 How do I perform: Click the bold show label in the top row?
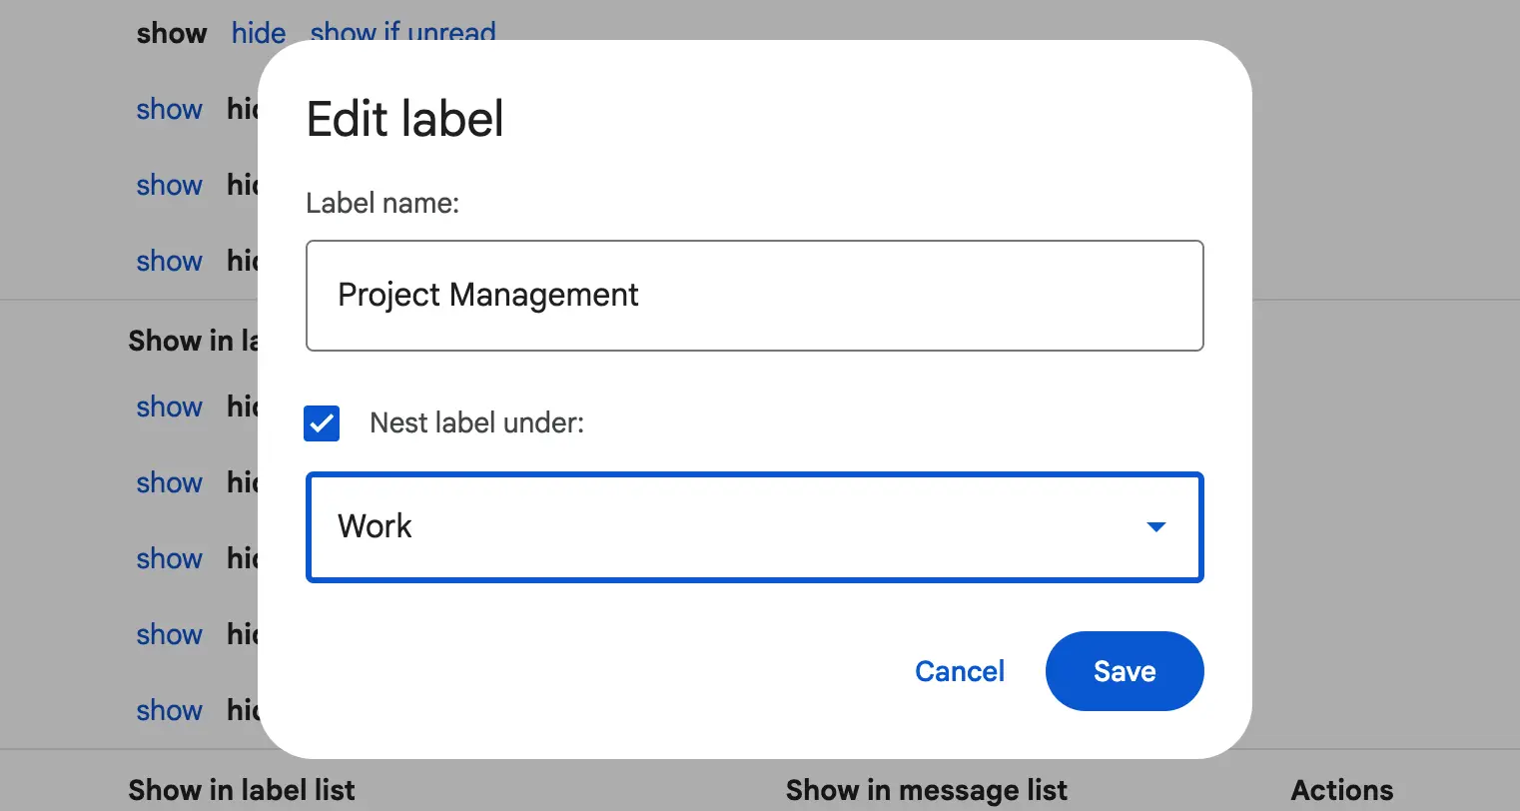tap(171, 33)
